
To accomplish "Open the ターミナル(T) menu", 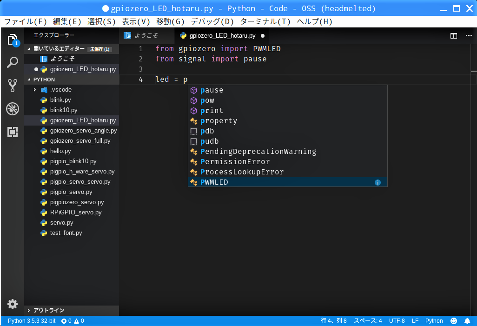I will click(265, 21).
